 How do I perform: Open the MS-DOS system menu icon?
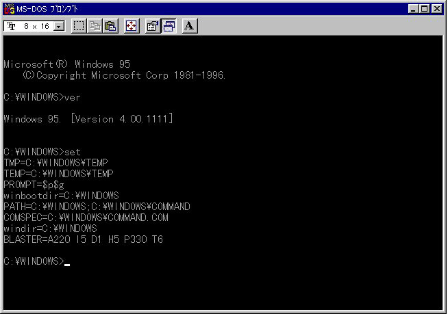click(x=10, y=9)
